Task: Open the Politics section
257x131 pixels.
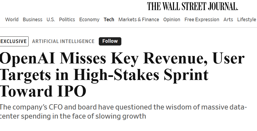Action: click(67, 20)
